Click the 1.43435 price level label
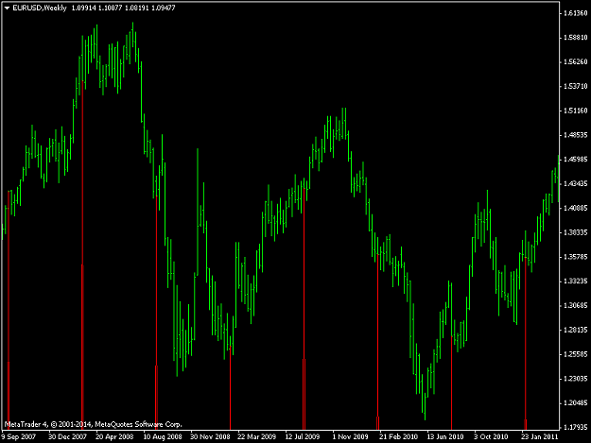The height and width of the screenshot is (443, 591). (x=576, y=184)
